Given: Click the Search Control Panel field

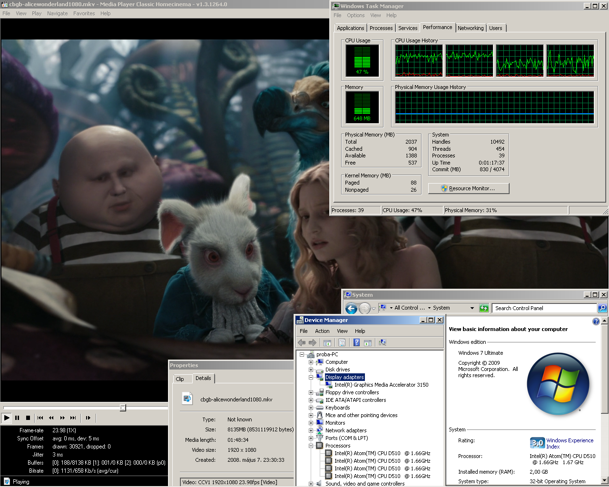Looking at the screenshot, I should pyautogui.click(x=544, y=308).
